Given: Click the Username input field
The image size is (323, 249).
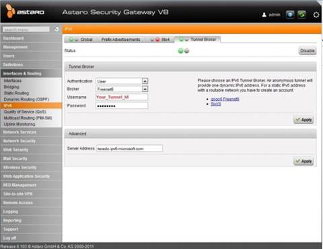Looking at the screenshot, I should tap(122, 97).
